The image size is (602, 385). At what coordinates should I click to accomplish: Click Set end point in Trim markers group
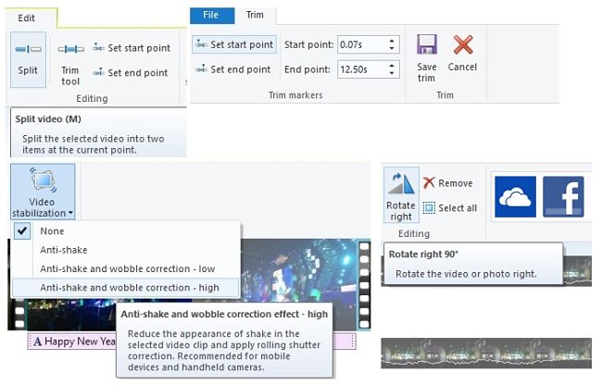(233, 69)
